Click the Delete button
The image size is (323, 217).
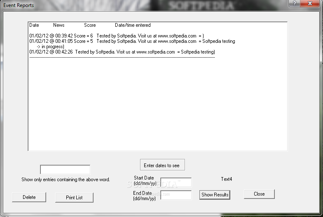(29, 197)
